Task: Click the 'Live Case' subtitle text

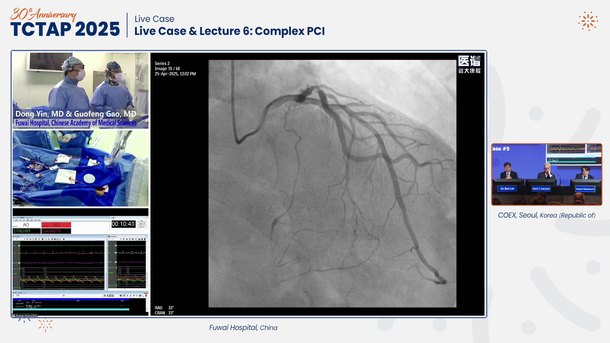Action: pos(154,19)
